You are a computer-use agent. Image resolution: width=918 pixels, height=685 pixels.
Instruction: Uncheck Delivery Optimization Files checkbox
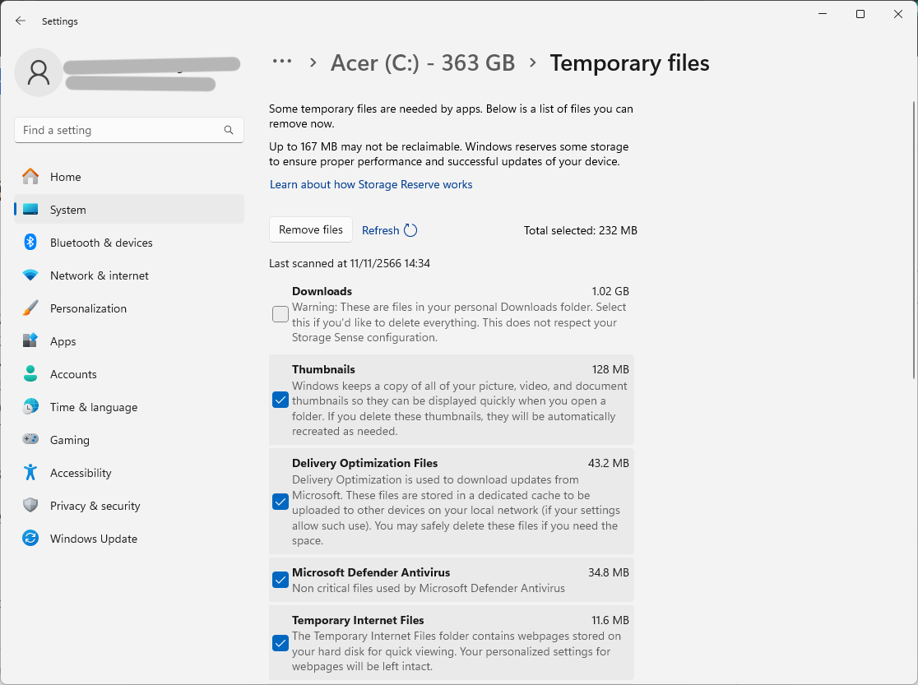point(280,502)
